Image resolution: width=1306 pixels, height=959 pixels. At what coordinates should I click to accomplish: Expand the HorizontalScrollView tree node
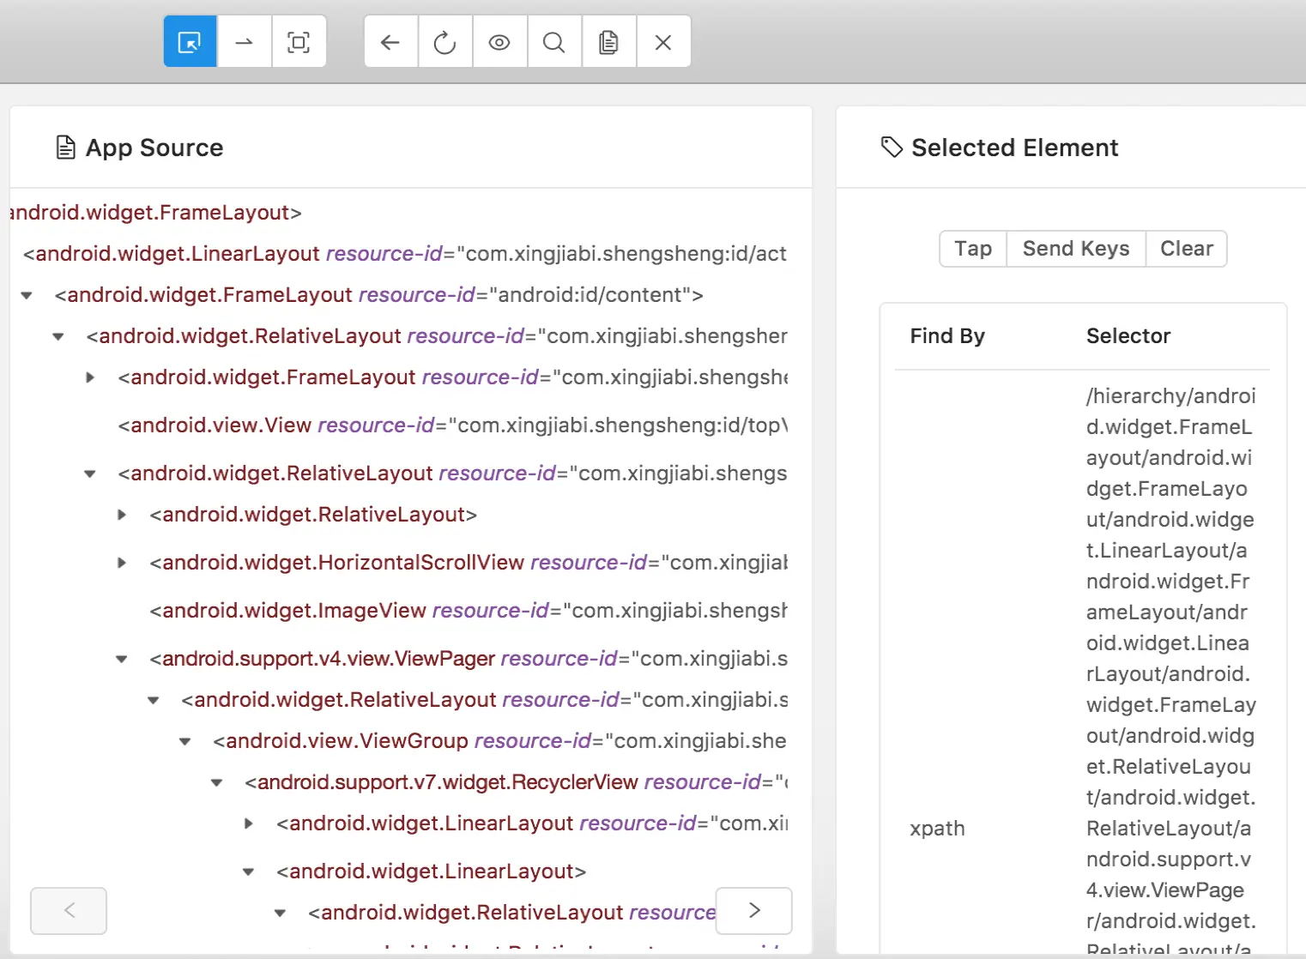(122, 563)
